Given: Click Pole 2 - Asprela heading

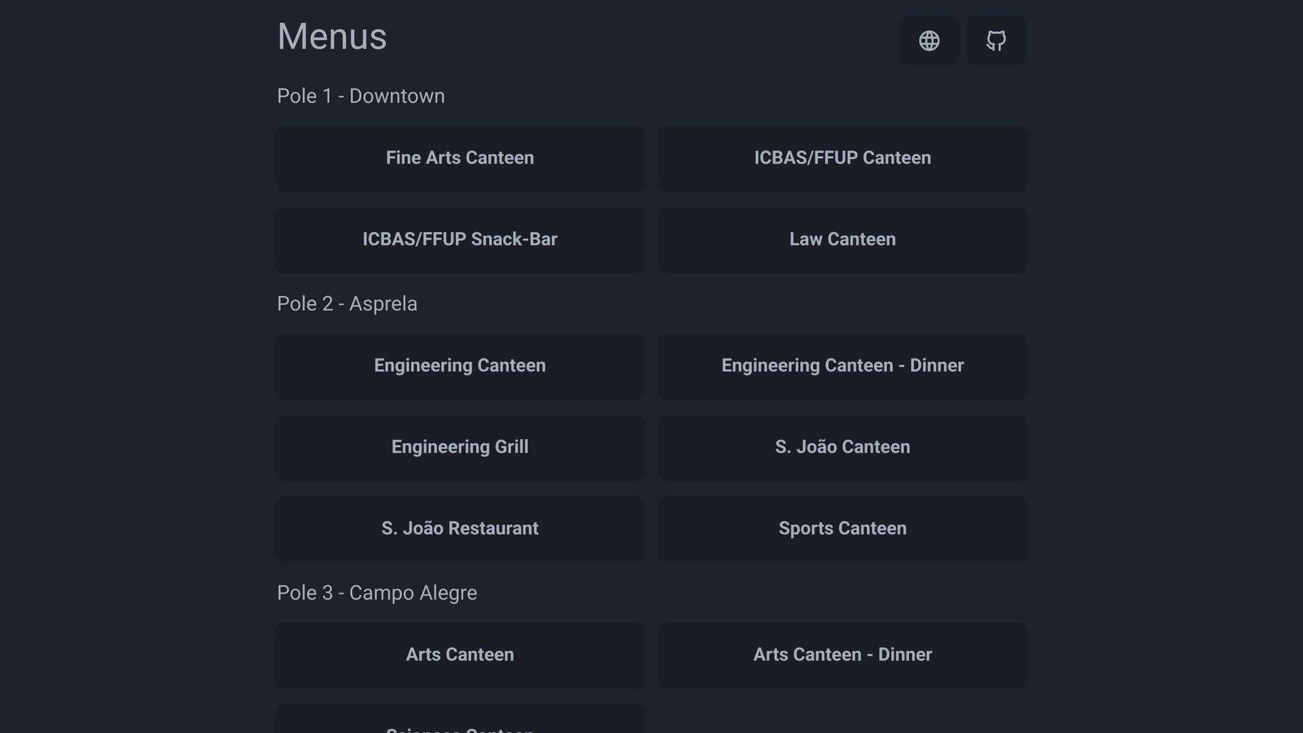Looking at the screenshot, I should [347, 304].
